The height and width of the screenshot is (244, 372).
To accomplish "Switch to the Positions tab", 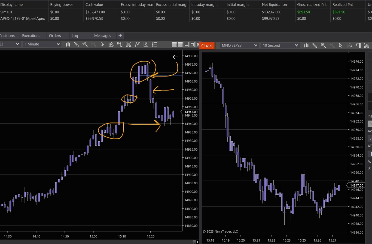I will point(7,36).
